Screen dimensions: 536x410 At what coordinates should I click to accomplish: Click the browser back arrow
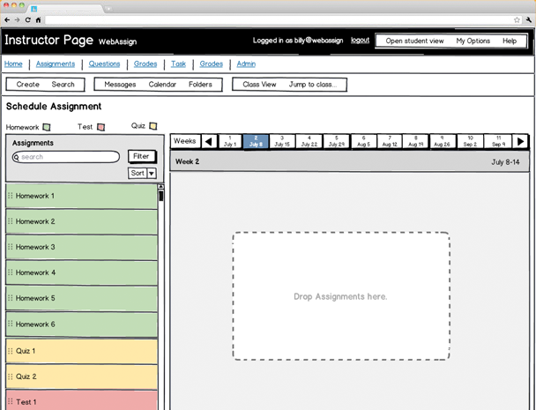click(7, 19)
